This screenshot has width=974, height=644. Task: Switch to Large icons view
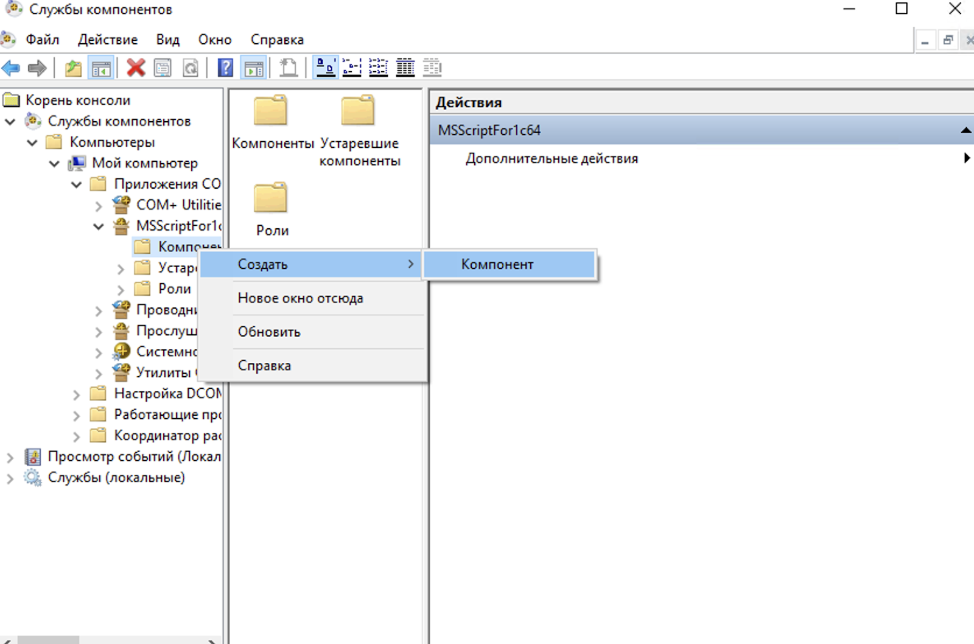tap(326, 68)
